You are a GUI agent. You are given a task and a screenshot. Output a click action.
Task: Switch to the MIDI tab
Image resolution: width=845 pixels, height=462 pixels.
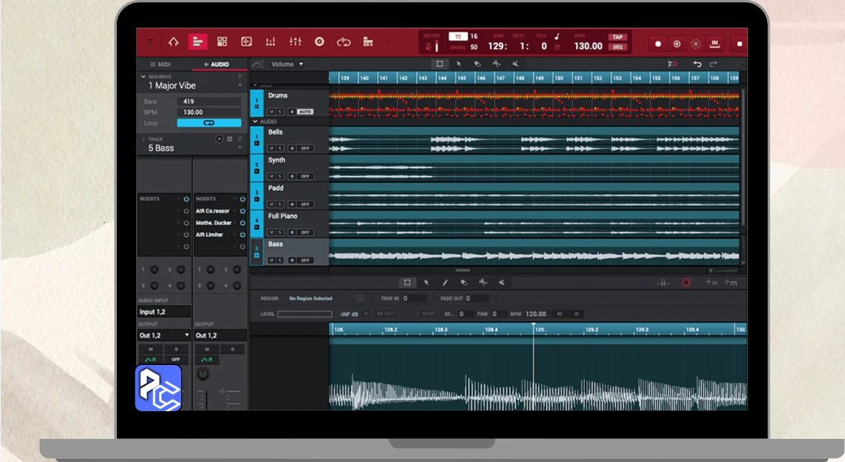click(x=160, y=64)
